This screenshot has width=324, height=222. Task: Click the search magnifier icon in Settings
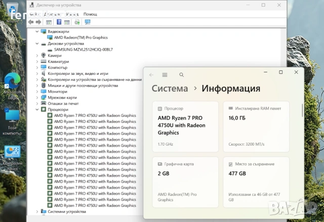(181, 75)
